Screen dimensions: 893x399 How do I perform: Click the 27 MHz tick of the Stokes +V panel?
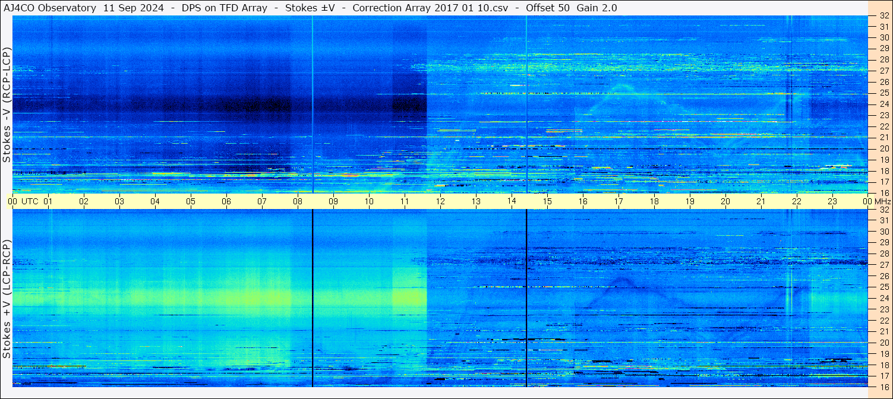tap(883, 265)
